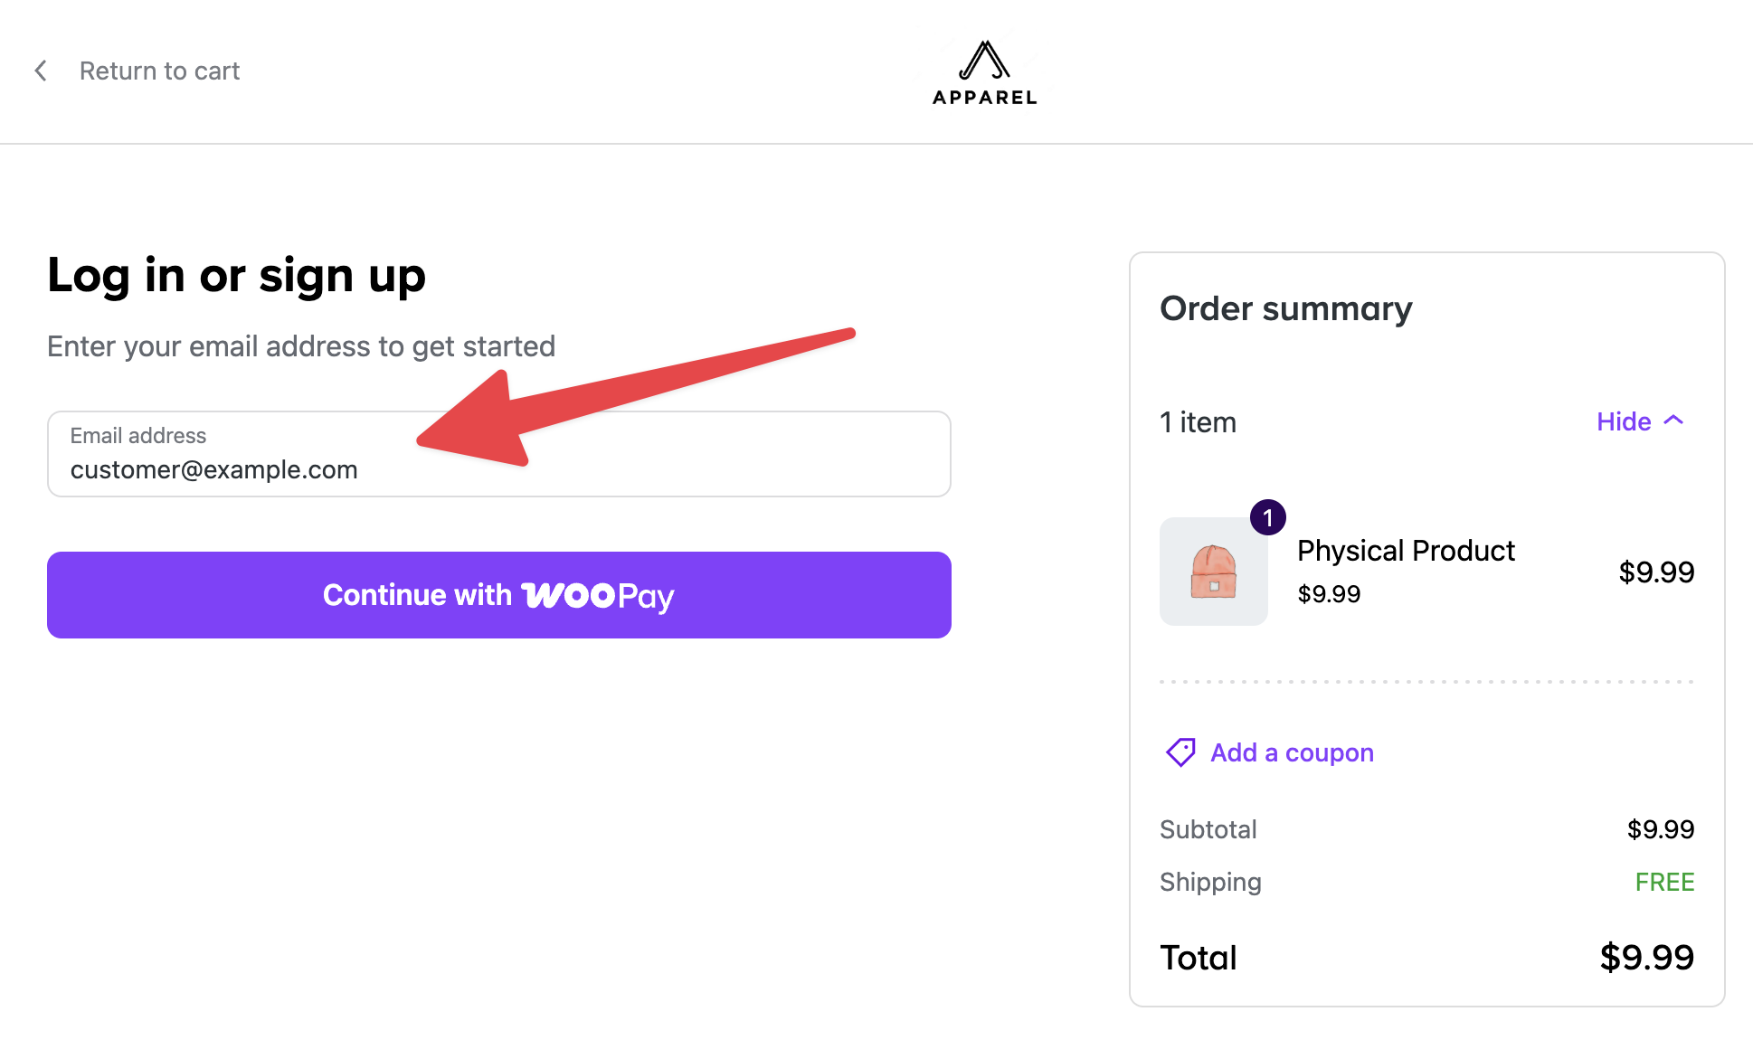Click the product line price on right
The height and width of the screenshot is (1040, 1753).
pyautogui.click(x=1656, y=572)
